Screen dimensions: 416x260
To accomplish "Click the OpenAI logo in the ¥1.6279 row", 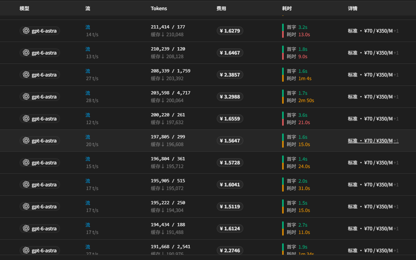I will click(x=26, y=31).
